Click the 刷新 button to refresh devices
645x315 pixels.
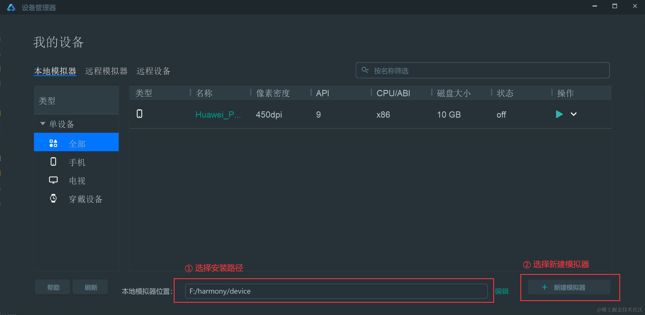click(x=90, y=287)
